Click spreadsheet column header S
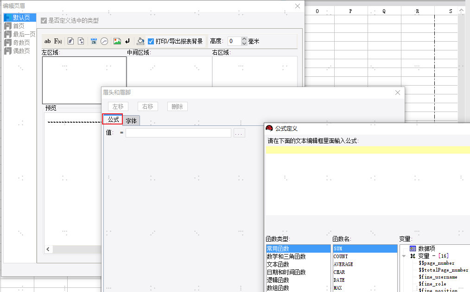The height and width of the screenshot is (292, 470). pyautogui.click(x=446, y=12)
